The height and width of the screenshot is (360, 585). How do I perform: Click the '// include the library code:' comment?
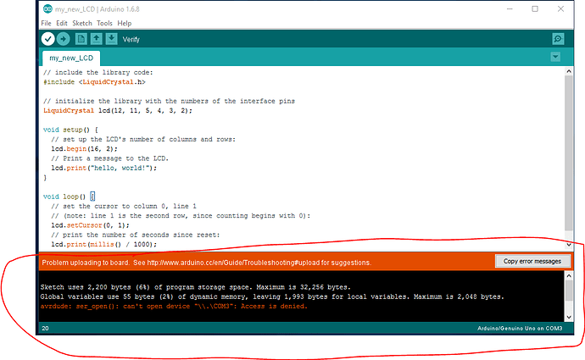[x=98, y=72]
